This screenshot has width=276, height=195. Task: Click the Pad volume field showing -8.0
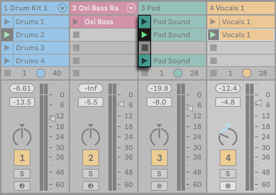(159, 102)
